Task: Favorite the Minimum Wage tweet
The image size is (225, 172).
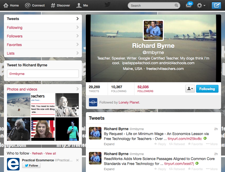Action: click(195, 144)
